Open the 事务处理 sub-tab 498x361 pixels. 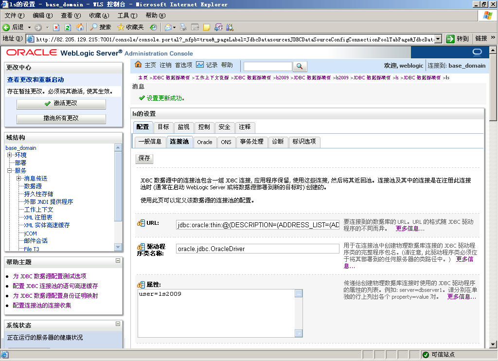[x=251, y=142]
